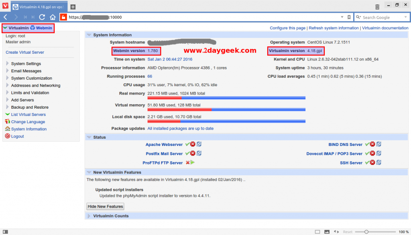The height and width of the screenshot is (235, 411).
Task: Expand the System Settings menu
Action: [x=26, y=64]
